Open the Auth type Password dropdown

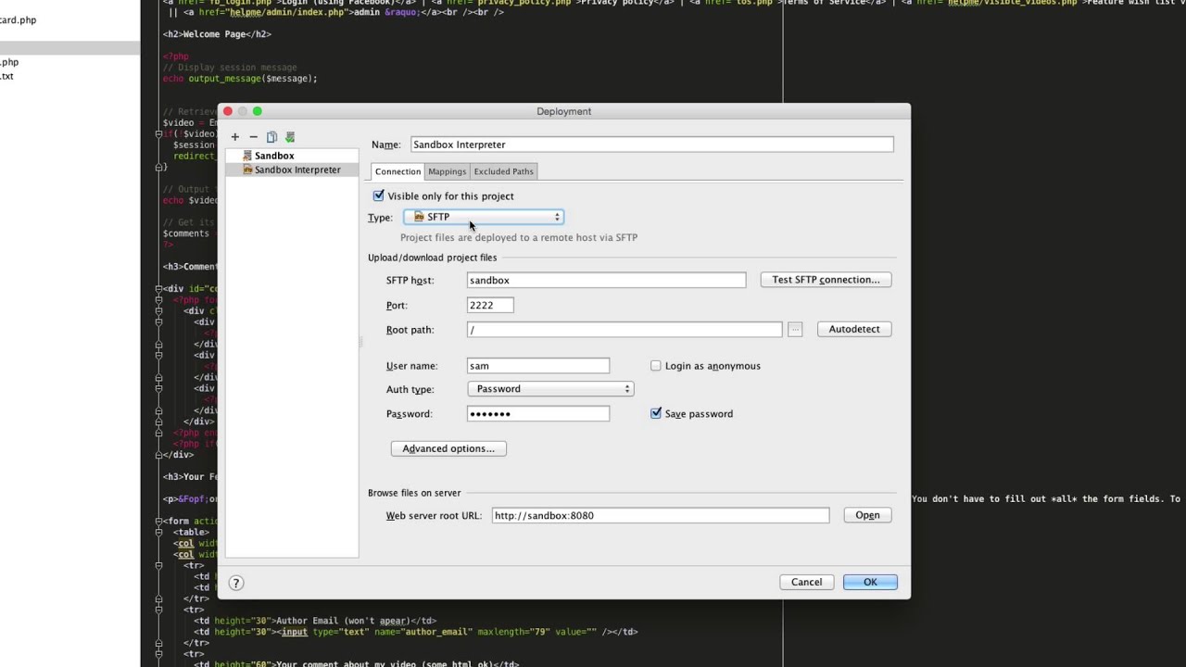pyautogui.click(x=550, y=389)
